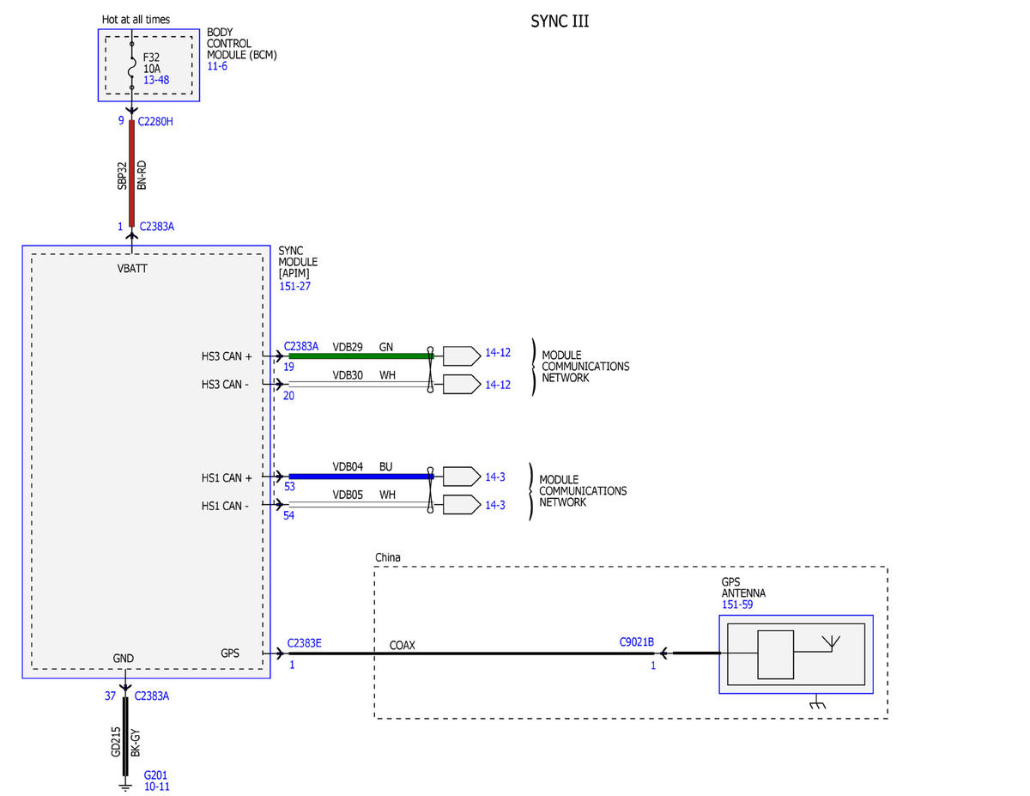This screenshot has width=1030, height=796.
Task: Click the 'HS3 CAN -' terminal label
Action: (225, 384)
